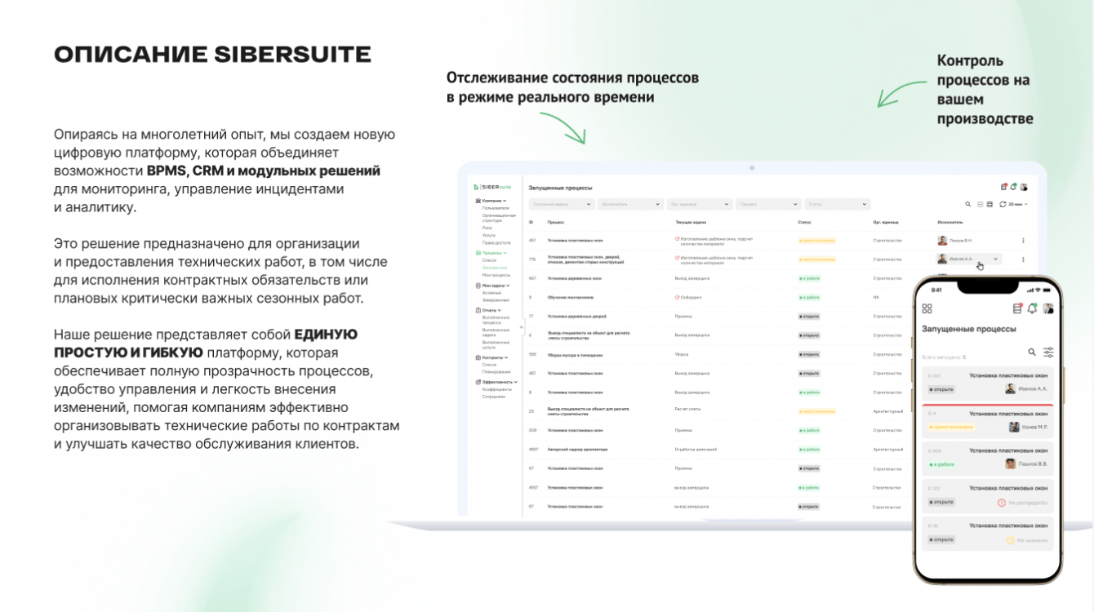Open the Статус filter dropdown
The height and width of the screenshot is (612, 1094).
[838, 204]
